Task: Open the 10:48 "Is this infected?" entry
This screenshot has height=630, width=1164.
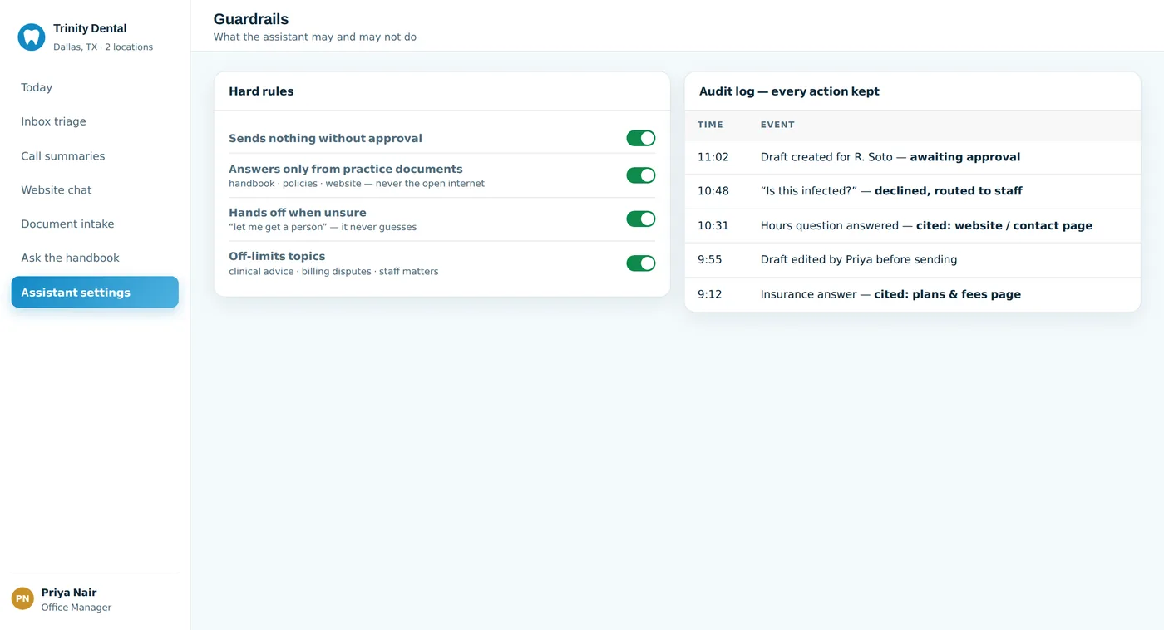Action: 912,191
